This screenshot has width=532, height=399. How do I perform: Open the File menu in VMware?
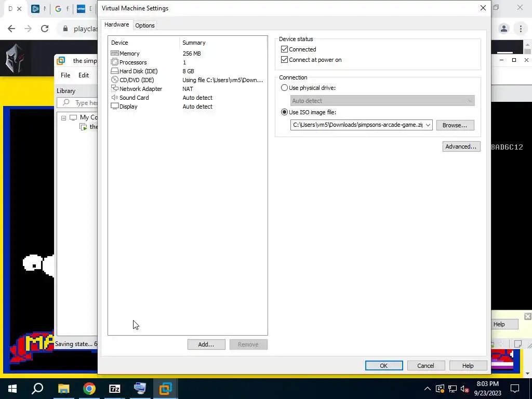tap(65, 75)
